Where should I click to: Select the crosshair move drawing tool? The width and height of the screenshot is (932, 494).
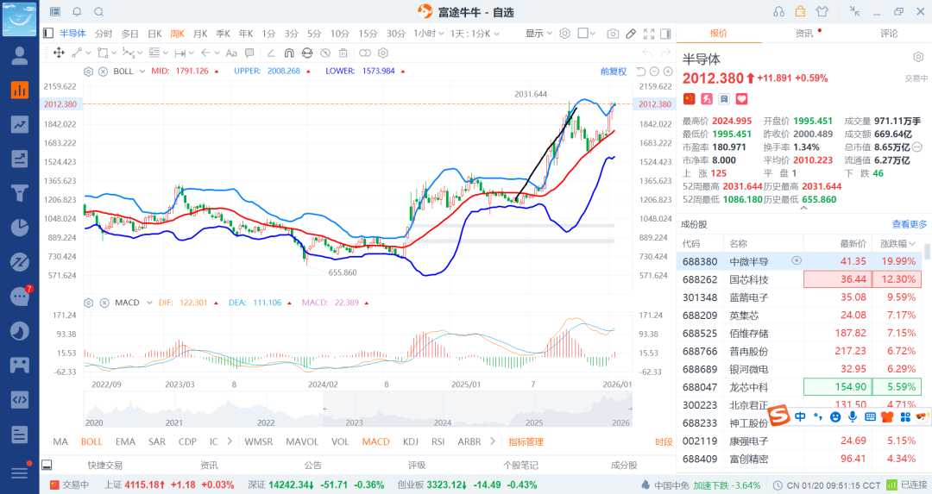(x=59, y=53)
